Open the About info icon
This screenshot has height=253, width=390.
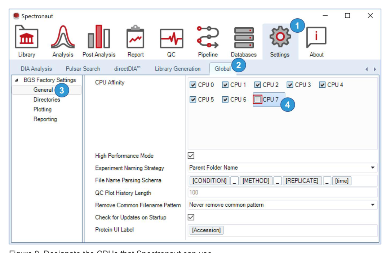tap(316, 37)
